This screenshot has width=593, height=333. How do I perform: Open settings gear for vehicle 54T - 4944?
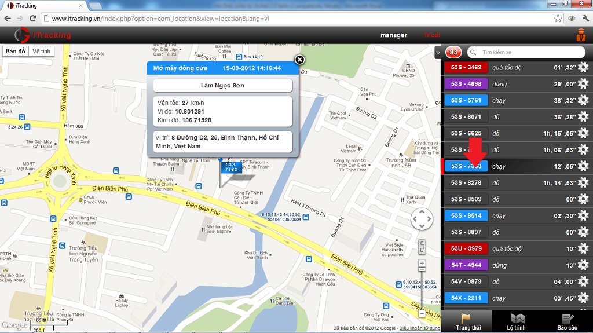click(x=583, y=265)
